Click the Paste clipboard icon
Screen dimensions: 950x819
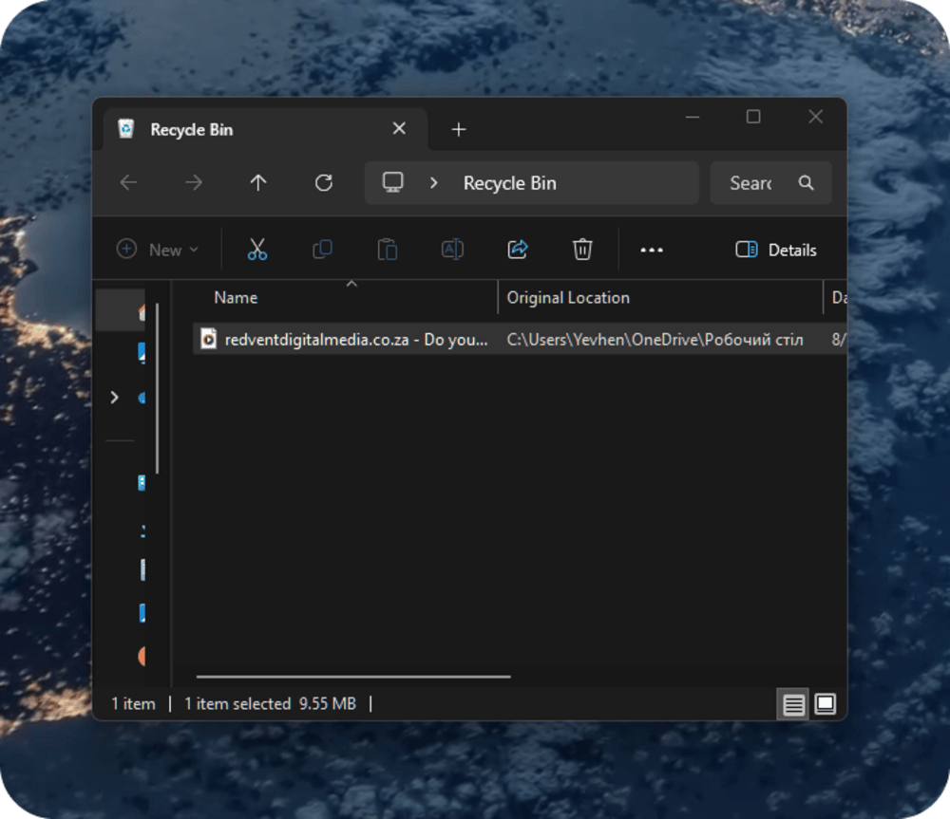[388, 250]
